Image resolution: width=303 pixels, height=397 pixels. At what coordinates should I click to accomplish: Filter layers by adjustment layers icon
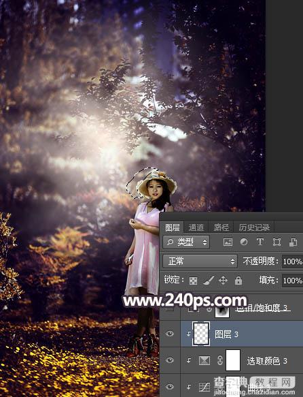pos(244,242)
